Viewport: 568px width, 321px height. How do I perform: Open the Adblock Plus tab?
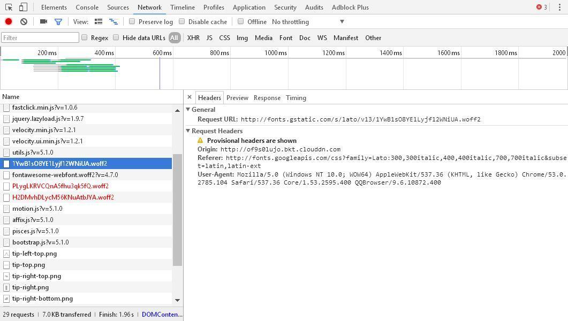click(x=350, y=7)
